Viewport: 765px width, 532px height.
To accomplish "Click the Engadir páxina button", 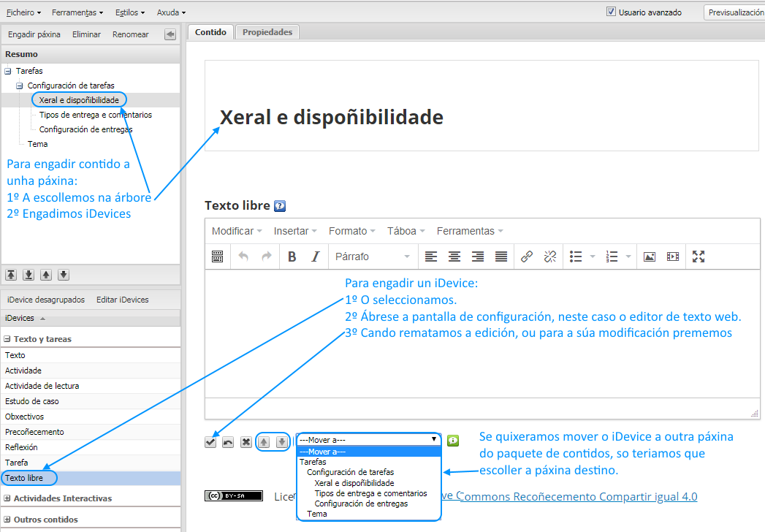I will pos(34,34).
